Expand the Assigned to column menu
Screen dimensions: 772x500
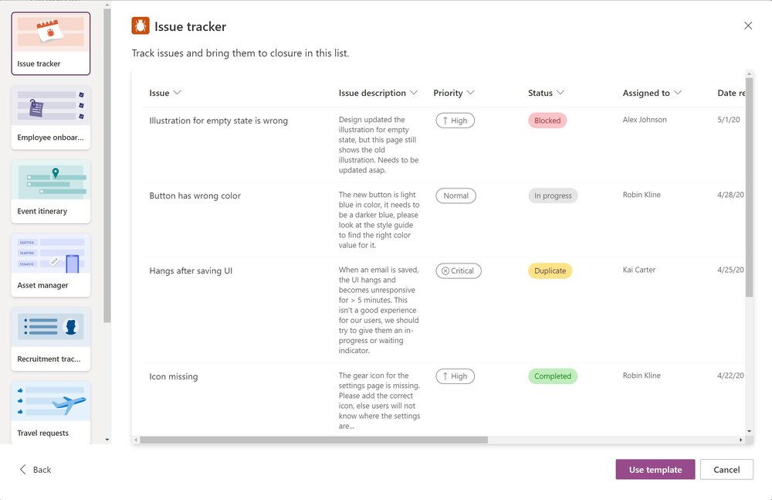coord(678,93)
